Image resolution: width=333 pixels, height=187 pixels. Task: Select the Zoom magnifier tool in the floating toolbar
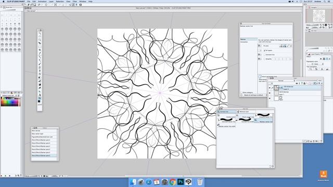coord(40,33)
